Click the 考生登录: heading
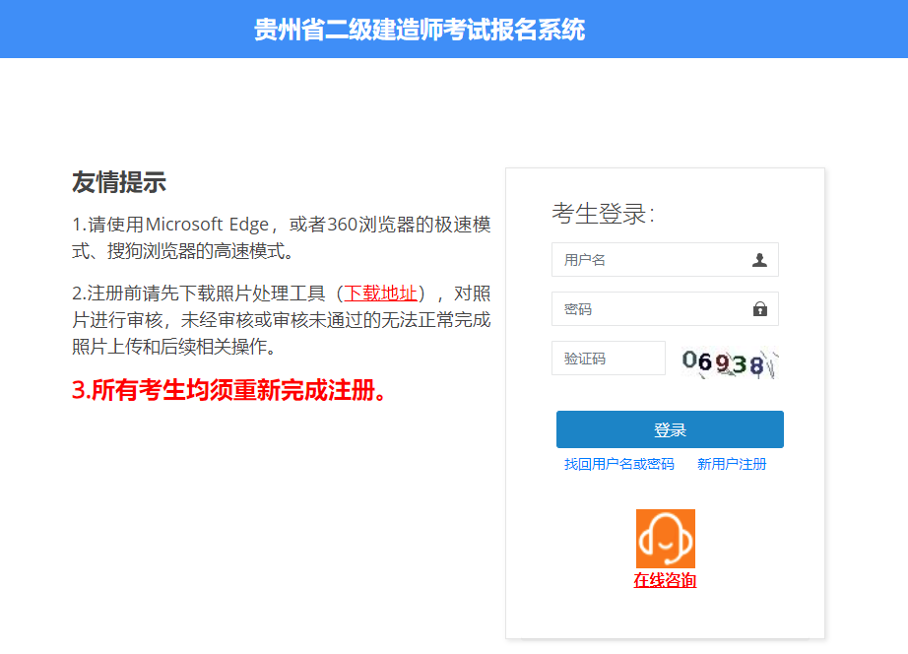 (x=603, y=213)
